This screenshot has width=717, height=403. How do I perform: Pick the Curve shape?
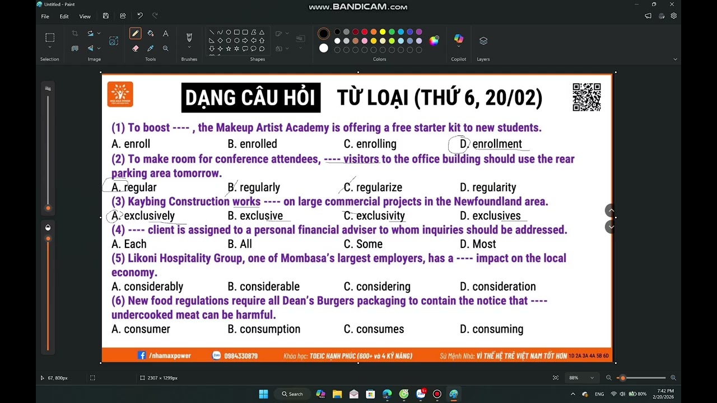(220, 32)
